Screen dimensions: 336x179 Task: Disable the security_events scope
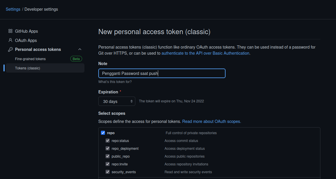tap(108, 172)
